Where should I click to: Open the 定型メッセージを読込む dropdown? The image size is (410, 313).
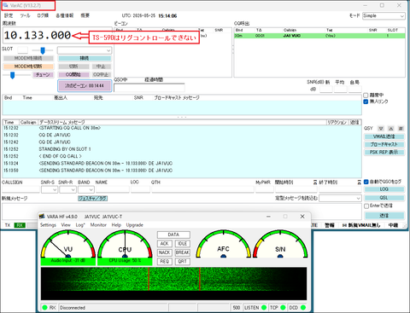(x=340, y=198)
